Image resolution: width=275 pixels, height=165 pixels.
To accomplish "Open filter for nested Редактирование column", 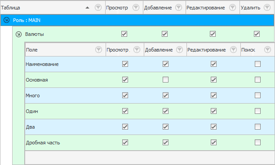I will point(233,50).
